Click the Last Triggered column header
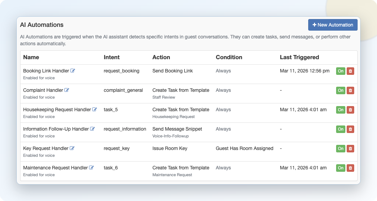This screenshot has height=201, width=377. [x=299, y=57]
